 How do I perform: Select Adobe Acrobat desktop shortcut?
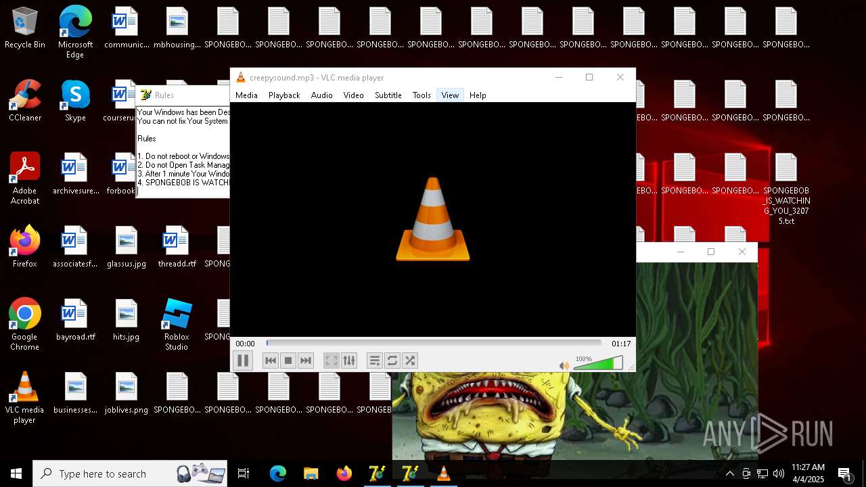click(25, 179)
